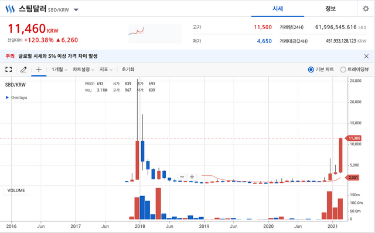Click the 11,380 price marker tag

[x=353, y=138]
